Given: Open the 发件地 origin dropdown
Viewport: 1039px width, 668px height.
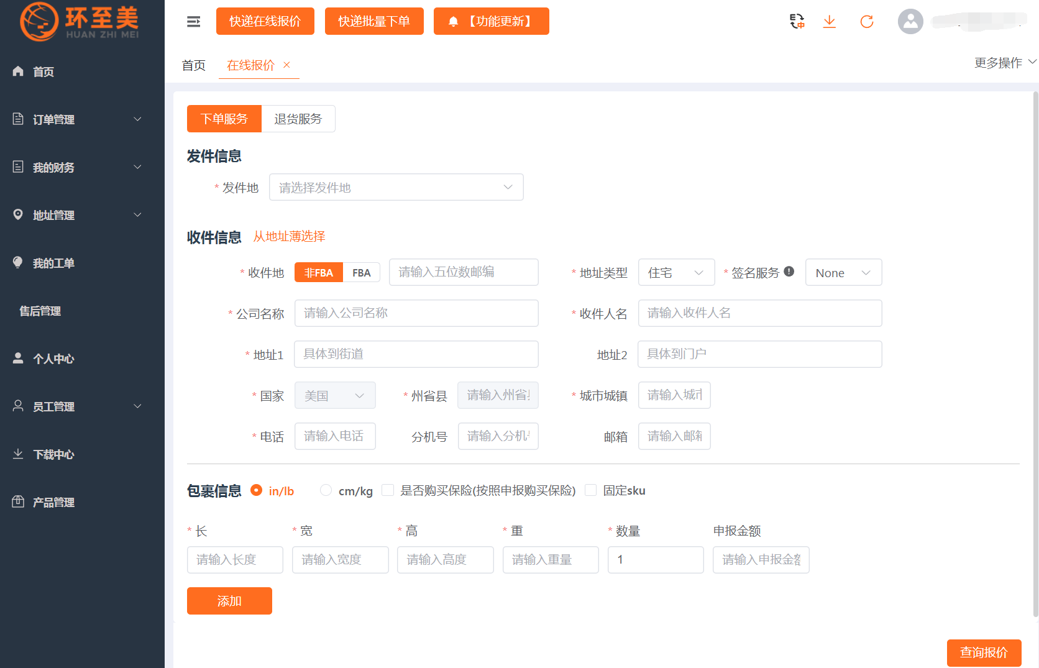Looking at the screenshot, I should pyautogui.click(x=396, y=187).
